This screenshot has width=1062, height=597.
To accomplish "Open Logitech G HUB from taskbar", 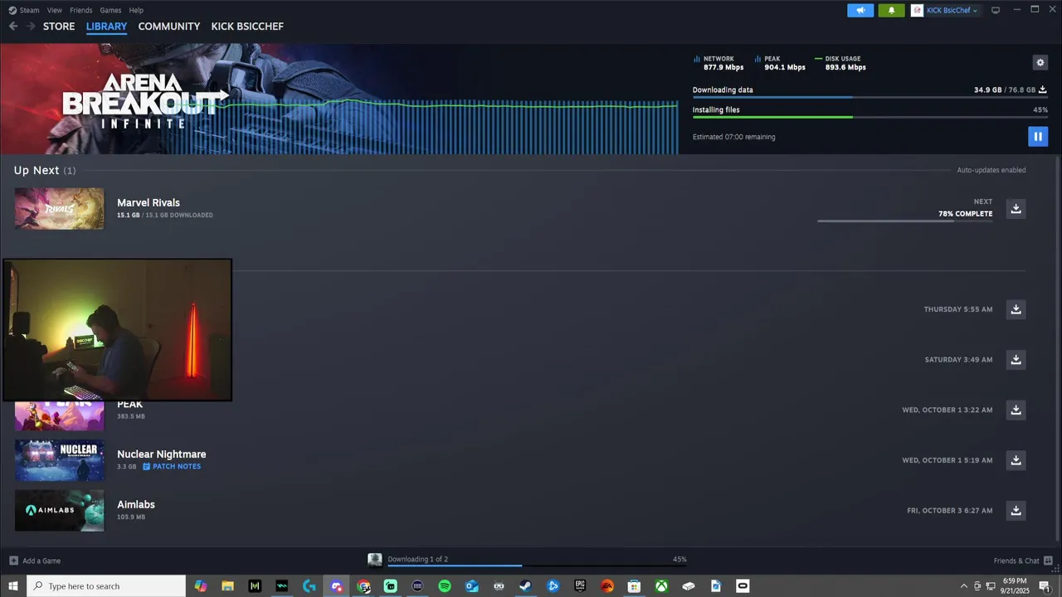I will tap(309, 586).
